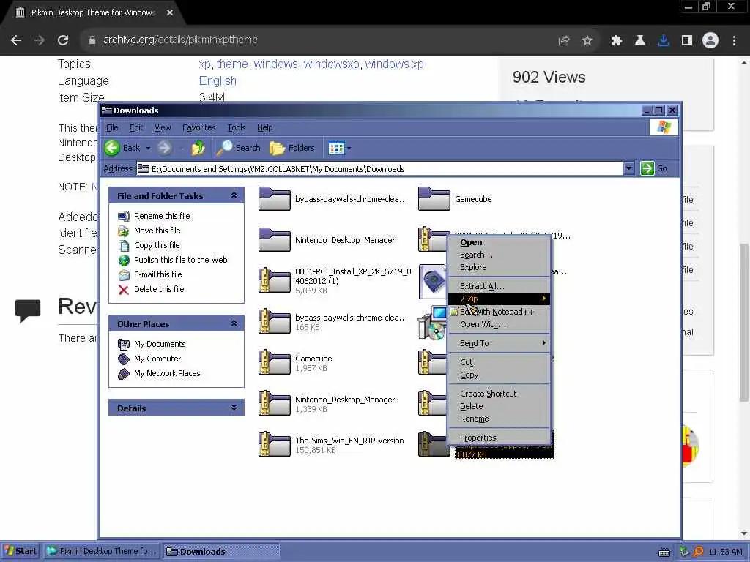The width and height of the screenshot is (750, 562).
Task: Expand the 7-Zip submenu
Action: [x=499, y=299]
